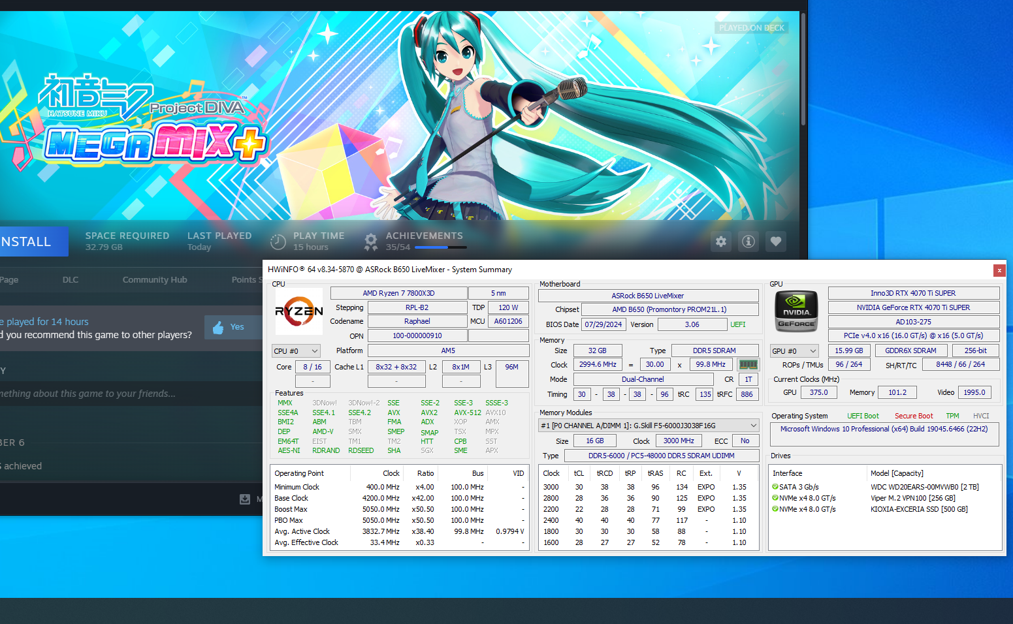This screenshot has width=1013, height=624.
Task: Open the Community Hub tab
Action: (155, 280)
